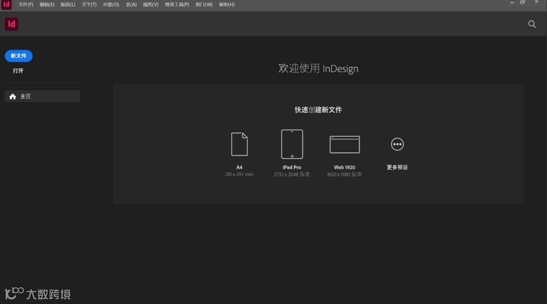The width and height of the screenshot is (547, 304).
Task: Open the 编辑(E) menu
Action: point(47,5)
